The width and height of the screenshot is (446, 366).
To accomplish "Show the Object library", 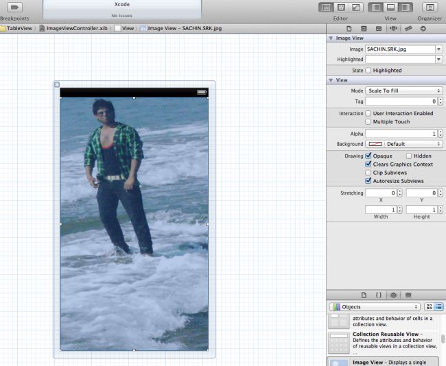I will coord(393,295).
